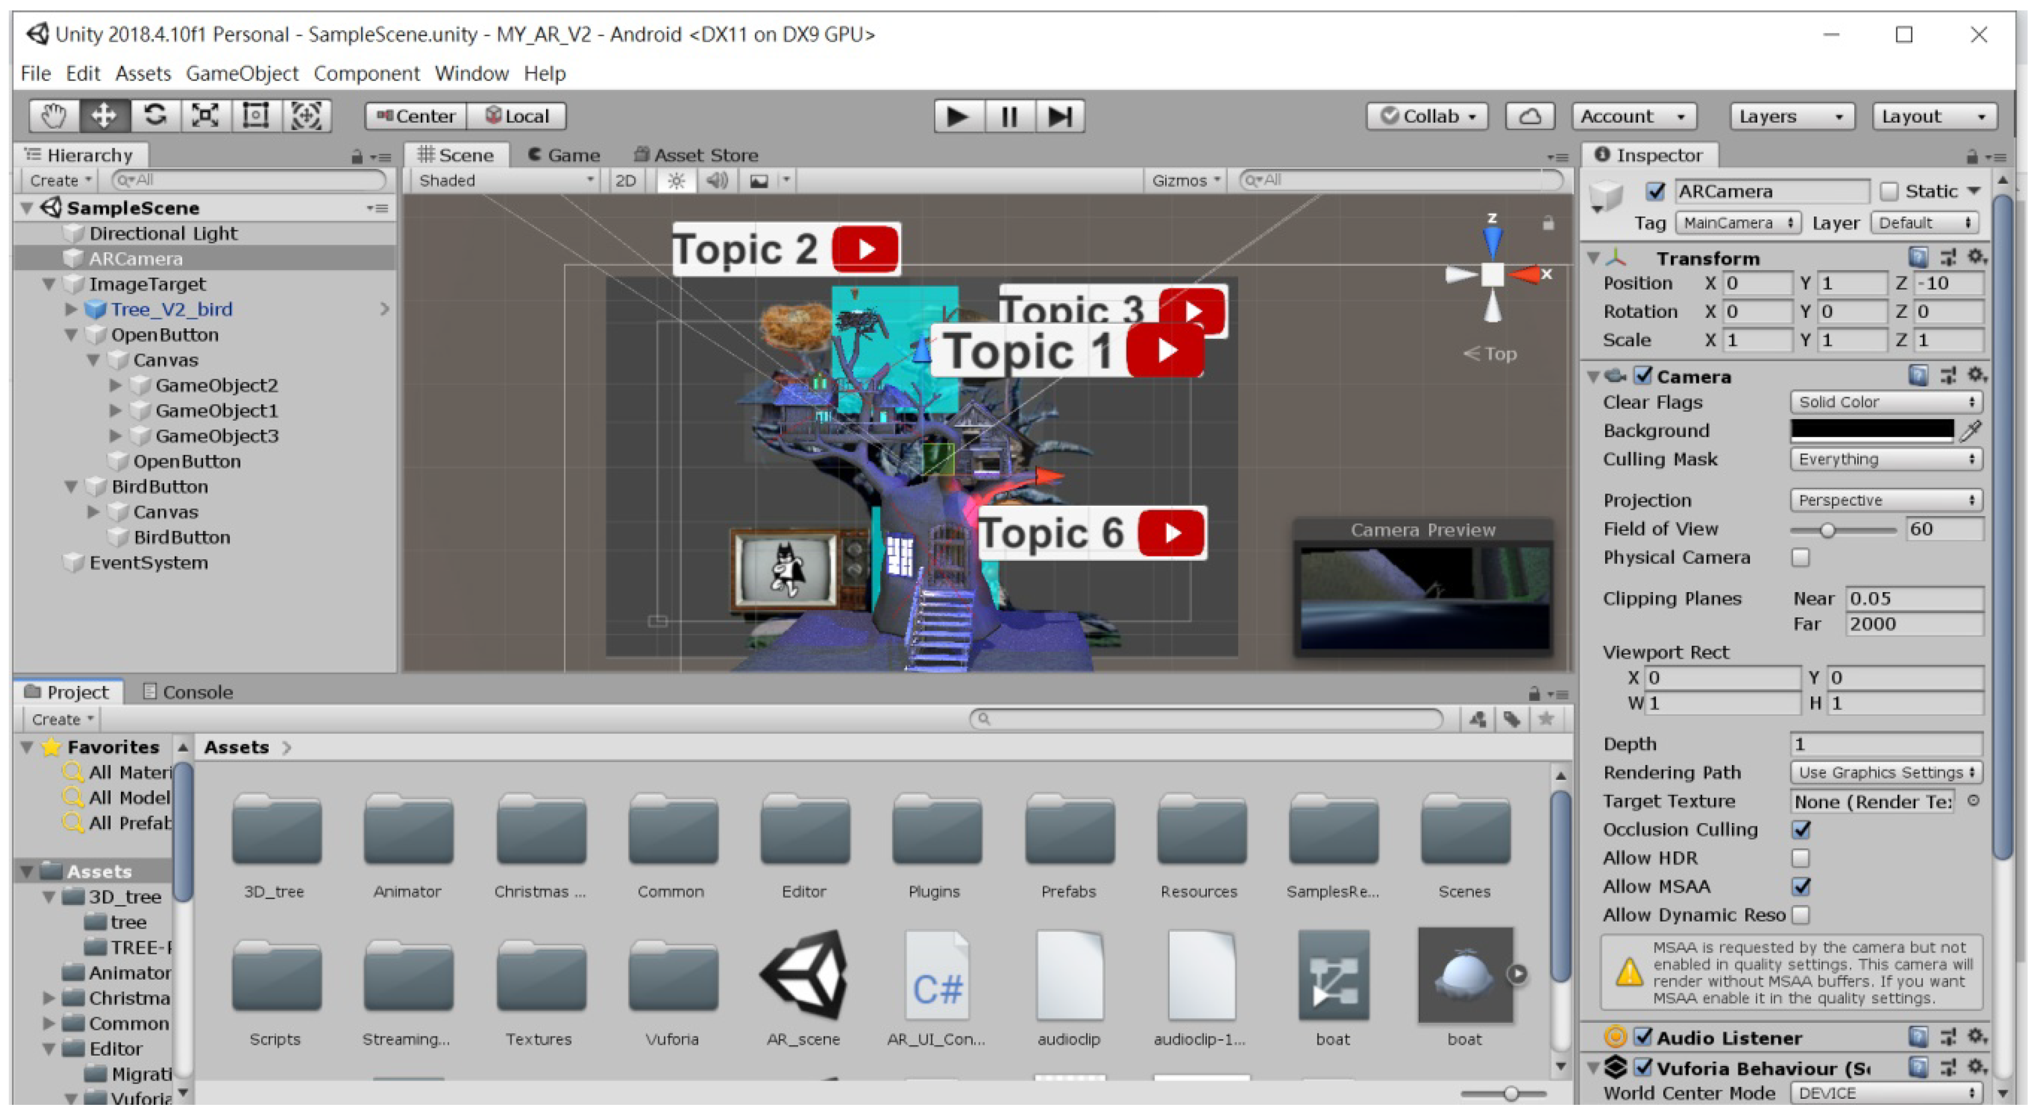
Task: Click the Step forward button
Action: coord(1059,117)
